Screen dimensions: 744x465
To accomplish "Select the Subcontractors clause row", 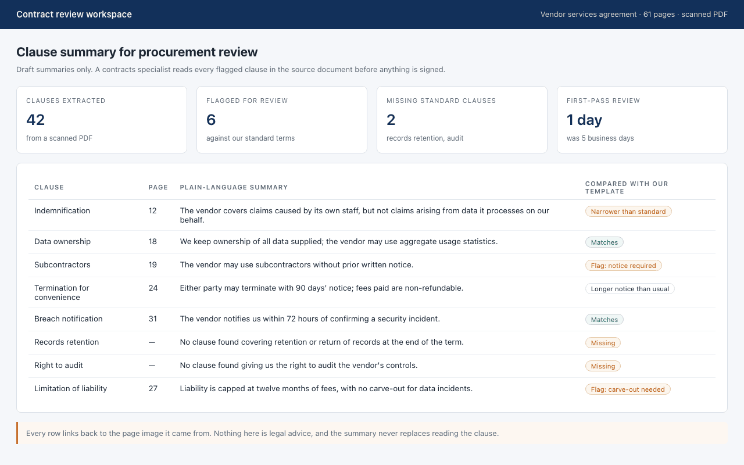I will [372, 265].
